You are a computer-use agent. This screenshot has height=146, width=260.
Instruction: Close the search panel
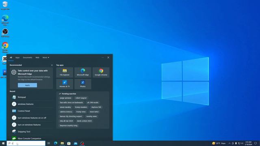tap(108, 58)
